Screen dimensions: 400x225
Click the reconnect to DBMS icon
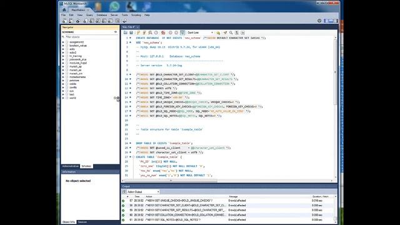pos(125,21)
